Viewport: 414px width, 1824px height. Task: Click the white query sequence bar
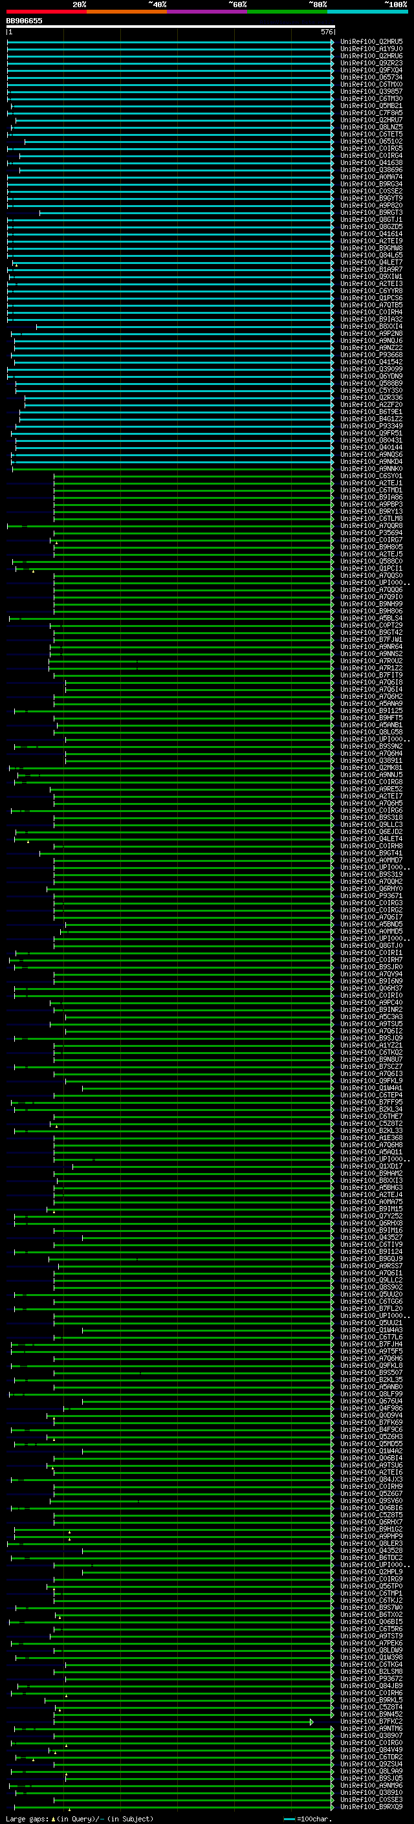point(171,26)
